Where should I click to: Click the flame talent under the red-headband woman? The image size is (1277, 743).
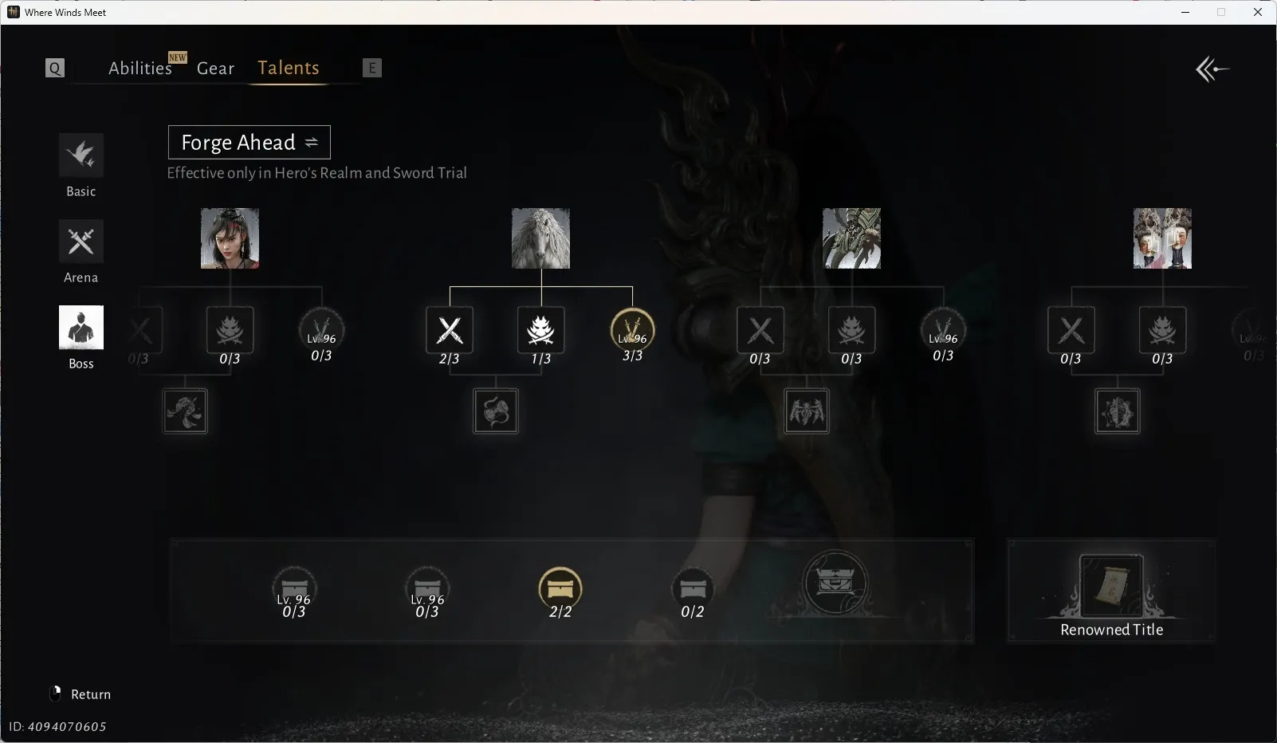230,329
